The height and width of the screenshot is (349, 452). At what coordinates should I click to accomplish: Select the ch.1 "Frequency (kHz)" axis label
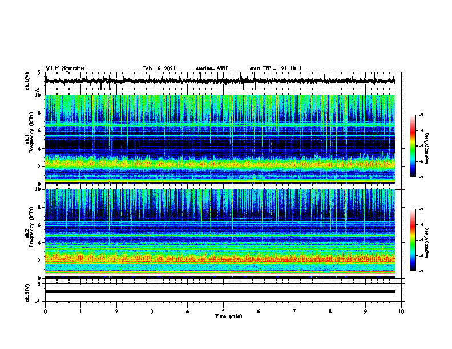pos(31,132)
